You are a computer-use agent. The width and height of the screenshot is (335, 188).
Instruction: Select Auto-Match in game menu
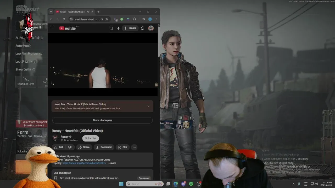(x=23, y=46)
